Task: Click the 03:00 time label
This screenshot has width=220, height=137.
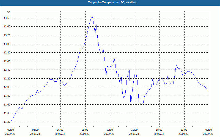Action: pos(36,130)
